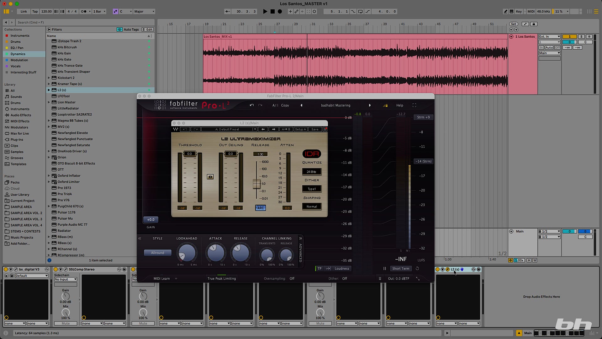
Task: Click the L2 Save button
Action: pos(315,129)
